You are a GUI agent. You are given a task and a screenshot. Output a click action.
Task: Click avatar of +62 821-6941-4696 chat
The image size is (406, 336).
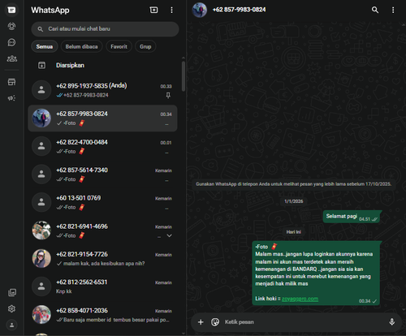click(x=41, y=230)
